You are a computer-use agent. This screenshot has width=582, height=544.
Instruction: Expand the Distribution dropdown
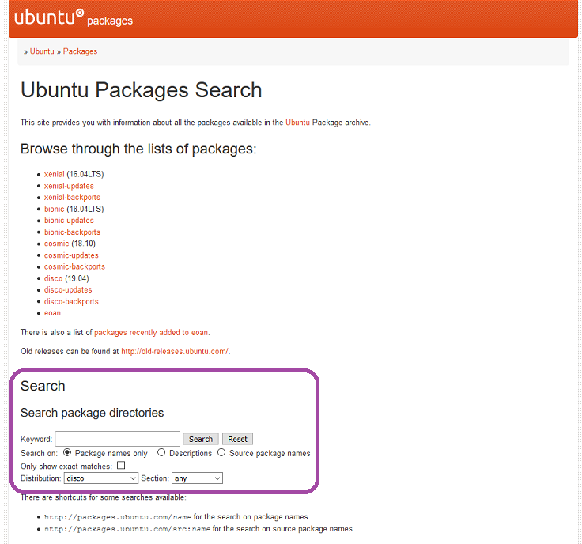pyautogui.click(x=101, y=478)
